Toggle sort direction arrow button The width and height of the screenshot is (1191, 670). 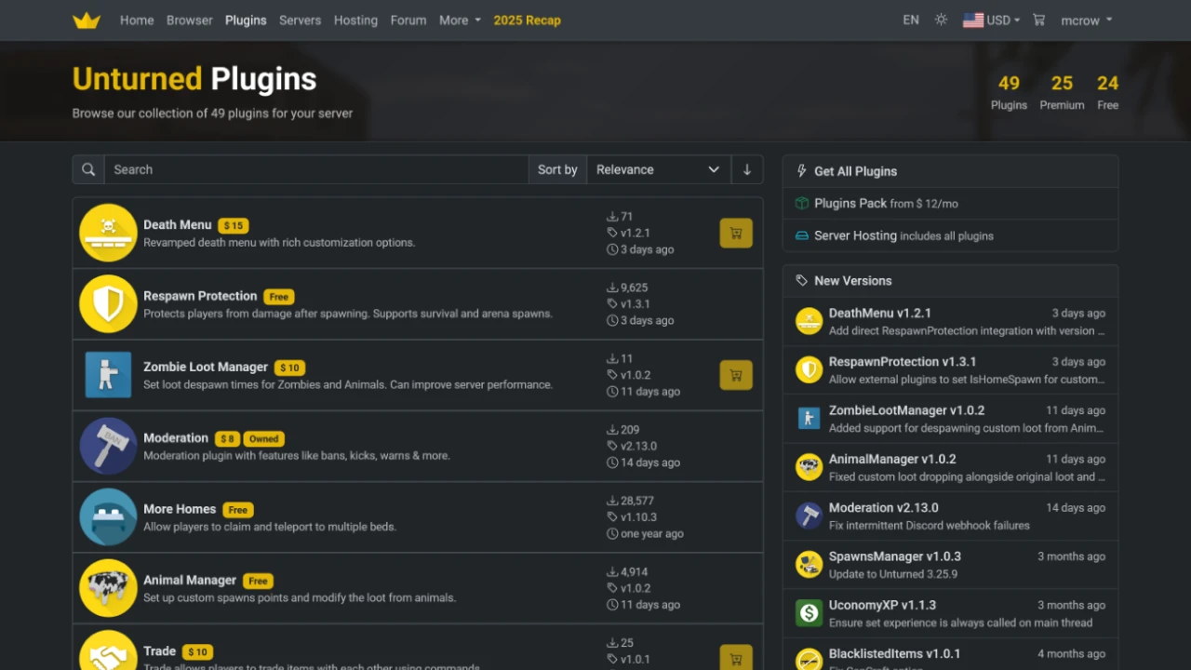point(746,169)
